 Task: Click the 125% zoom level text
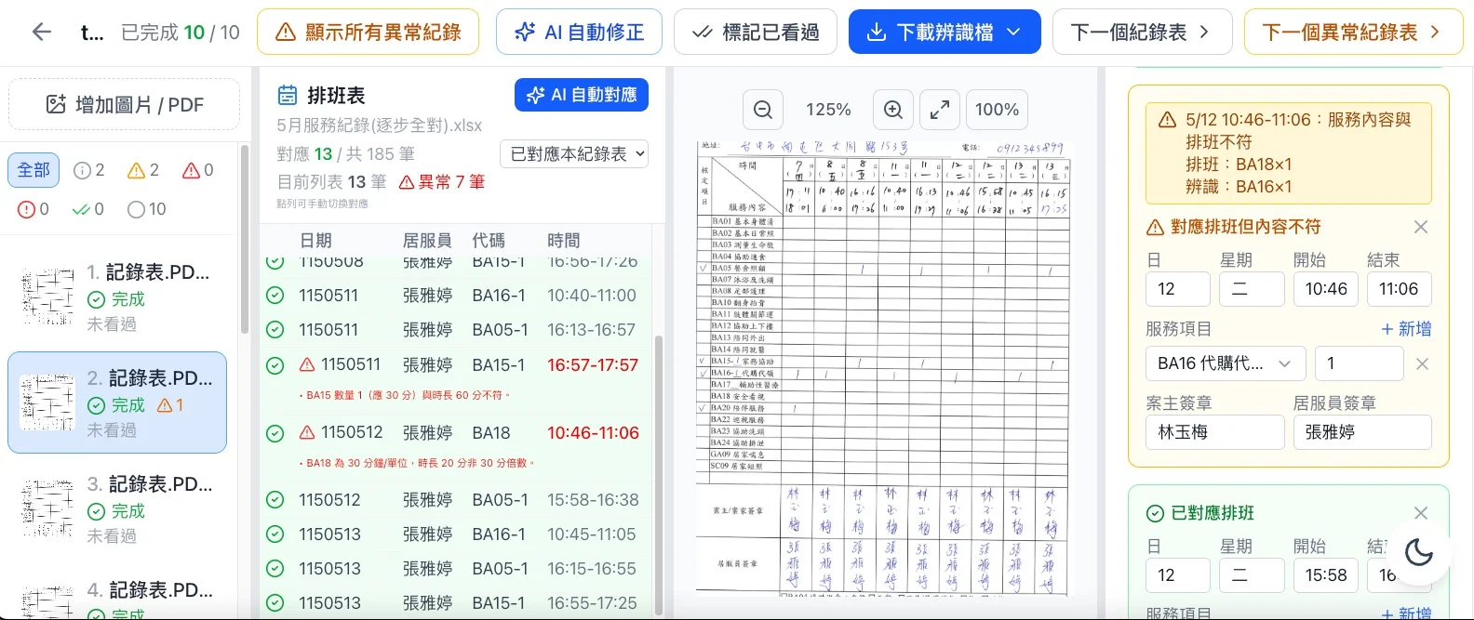point(828,110)
